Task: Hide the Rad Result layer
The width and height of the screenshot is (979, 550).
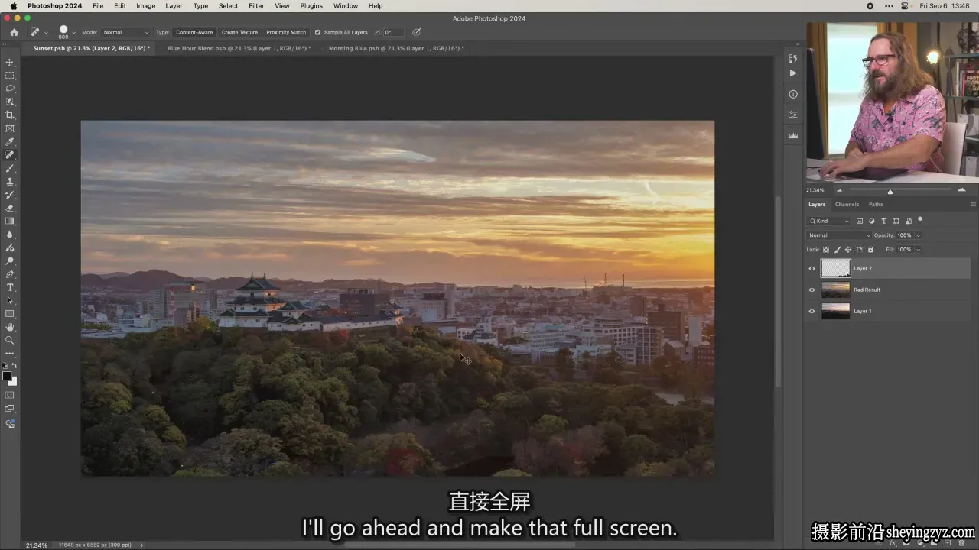Action: tap(811, 290)
